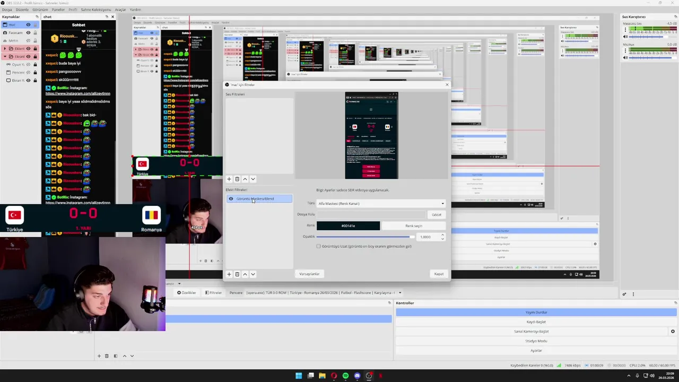Image resolution: width=679 pixels, height=382 pixels.
Task: Move effect filter up in Efekt Filtreleri list
Action: click(x=245, y=274)
